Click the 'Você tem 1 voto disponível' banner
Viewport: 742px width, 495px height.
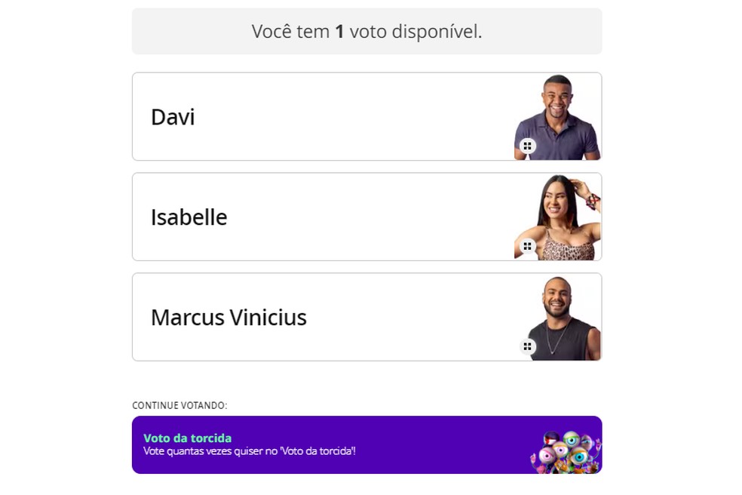pos(366,31)
